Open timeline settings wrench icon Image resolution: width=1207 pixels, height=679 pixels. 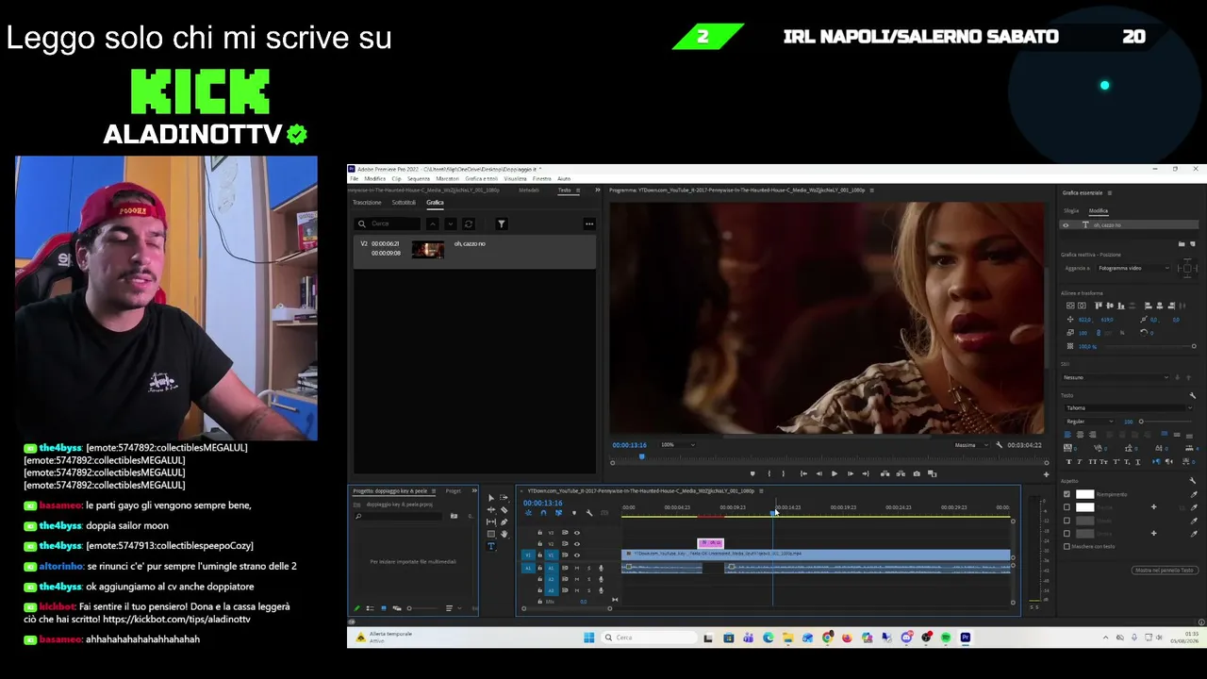[x=588, y=513]
